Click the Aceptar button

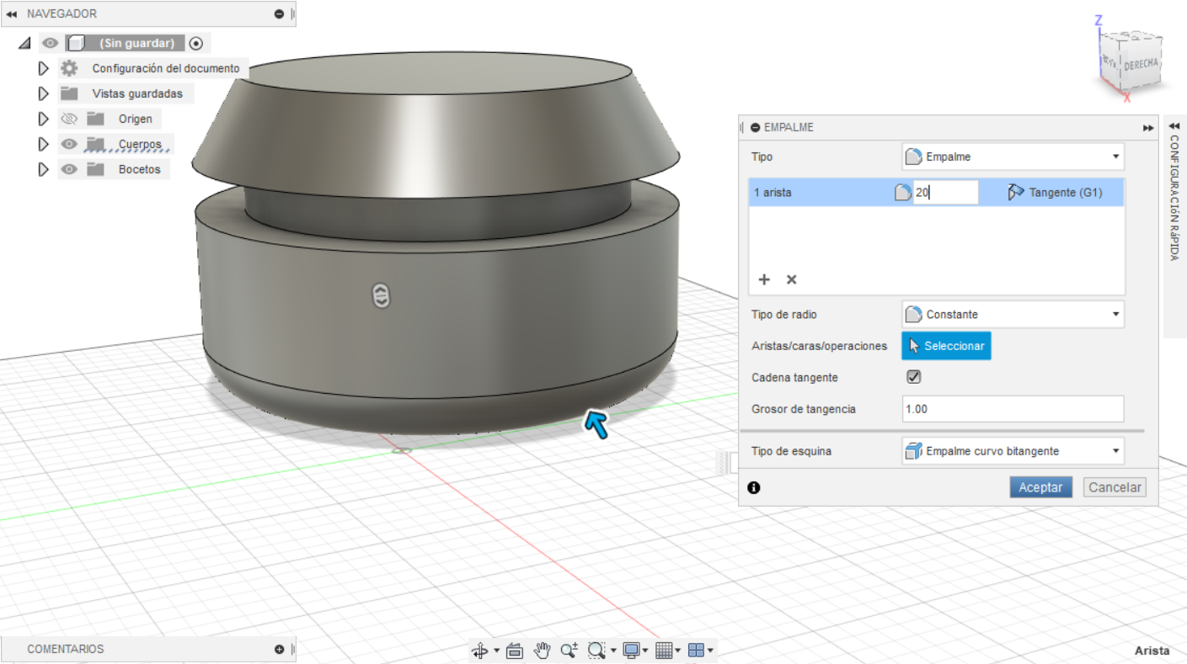(1040, 487)
